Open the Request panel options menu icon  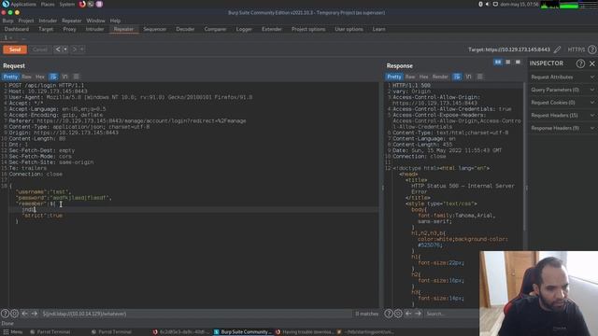tap(77, 77)
